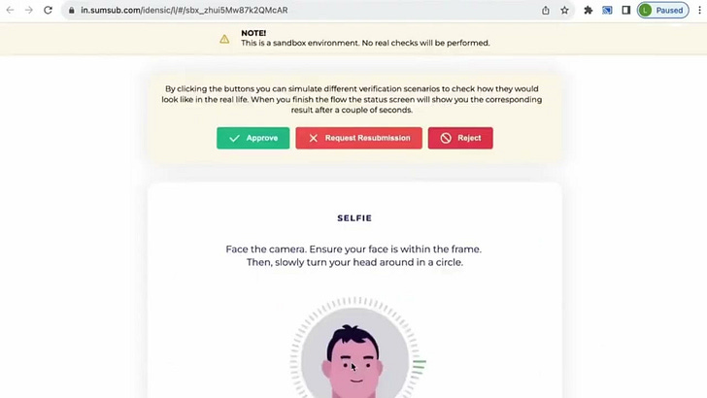This screenshot has width=707, height=398.
Task: Click the checkmark icon in Approve
Action: point(234,138)
